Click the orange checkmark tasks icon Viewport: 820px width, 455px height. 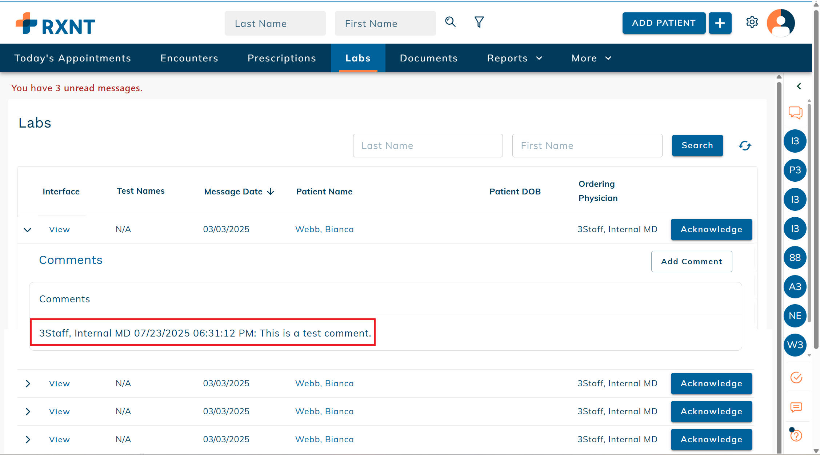pos(796,378)
